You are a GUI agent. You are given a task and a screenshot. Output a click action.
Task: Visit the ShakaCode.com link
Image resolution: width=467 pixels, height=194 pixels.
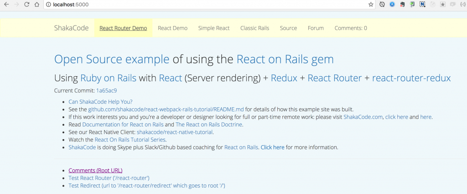[363, 117]
